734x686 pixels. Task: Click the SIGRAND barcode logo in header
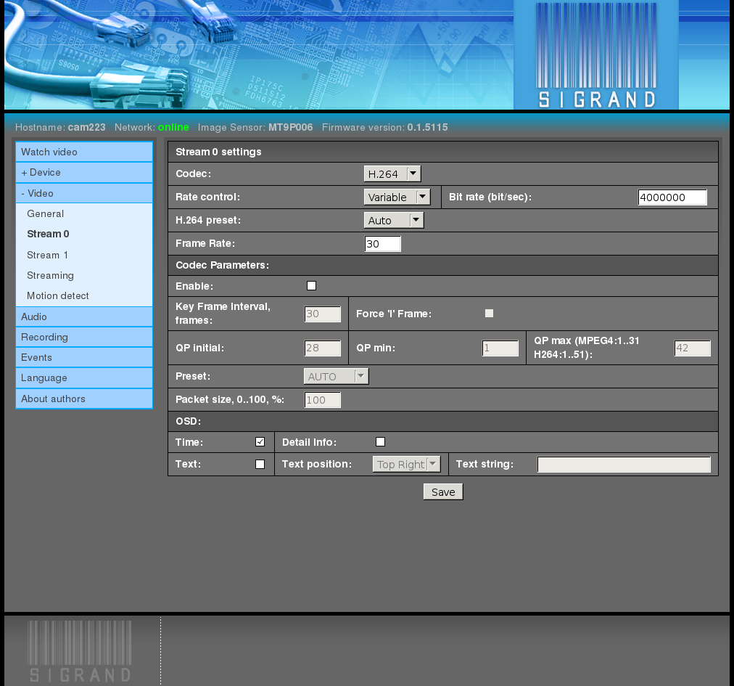coord(596,55)
